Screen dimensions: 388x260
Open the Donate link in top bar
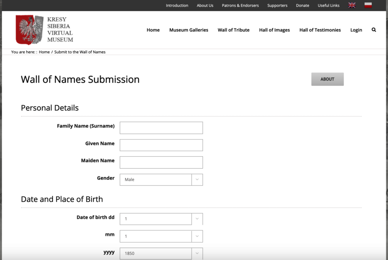pyautogui.click(x=302, y=5)
